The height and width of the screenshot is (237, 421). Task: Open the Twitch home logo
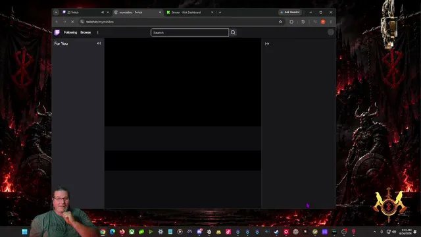57,32
